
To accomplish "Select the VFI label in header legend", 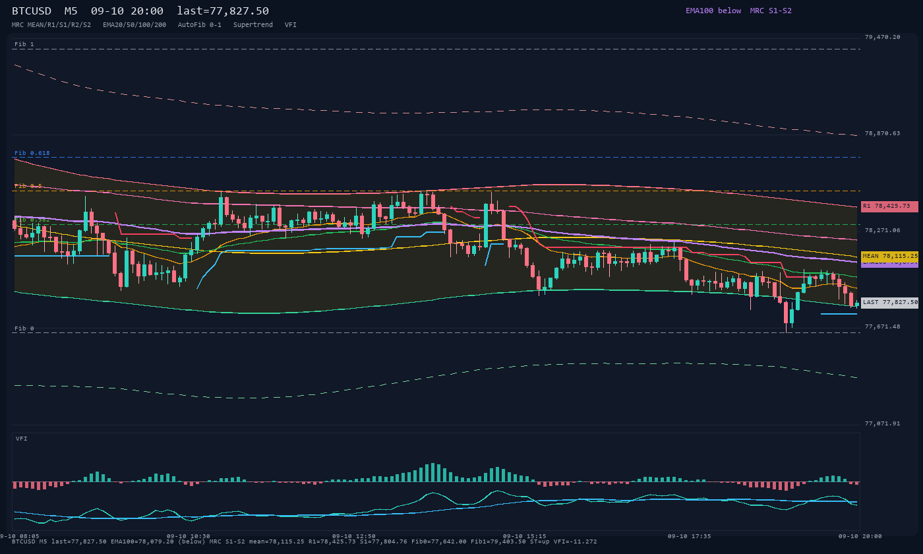I will point(291,25).
